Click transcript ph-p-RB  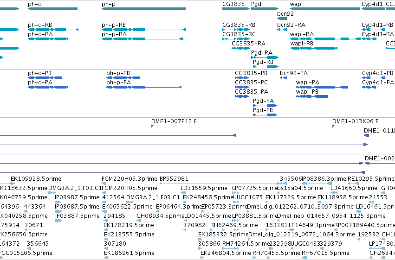tap(143, 30)
